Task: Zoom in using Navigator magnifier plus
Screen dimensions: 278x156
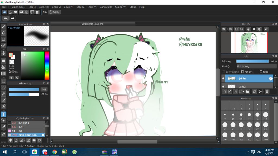Action: click(230, 29)
